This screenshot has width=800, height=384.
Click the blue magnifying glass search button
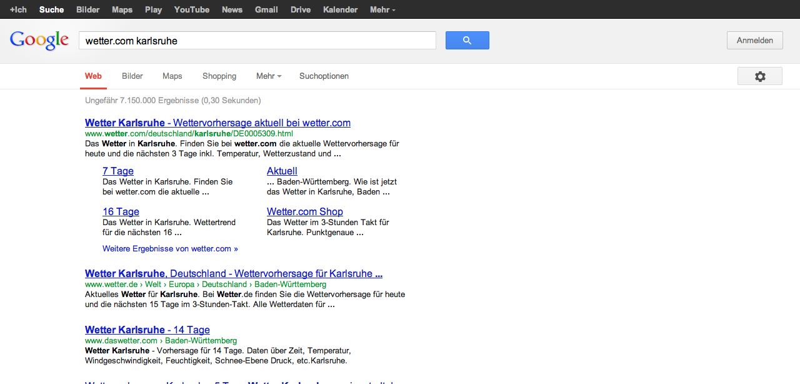pyautogui.click(x=467, y=41)
